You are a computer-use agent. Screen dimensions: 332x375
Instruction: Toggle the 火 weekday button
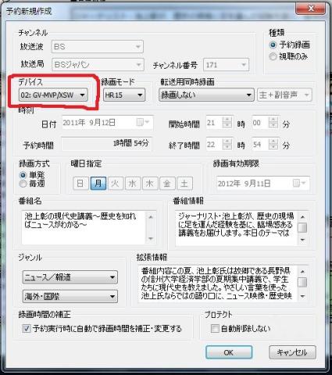(x=116, y=184)
